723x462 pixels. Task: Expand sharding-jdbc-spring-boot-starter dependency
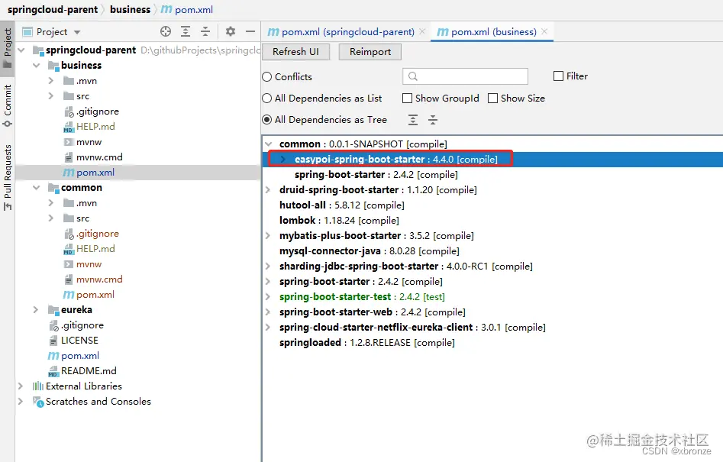pos(269,266)
